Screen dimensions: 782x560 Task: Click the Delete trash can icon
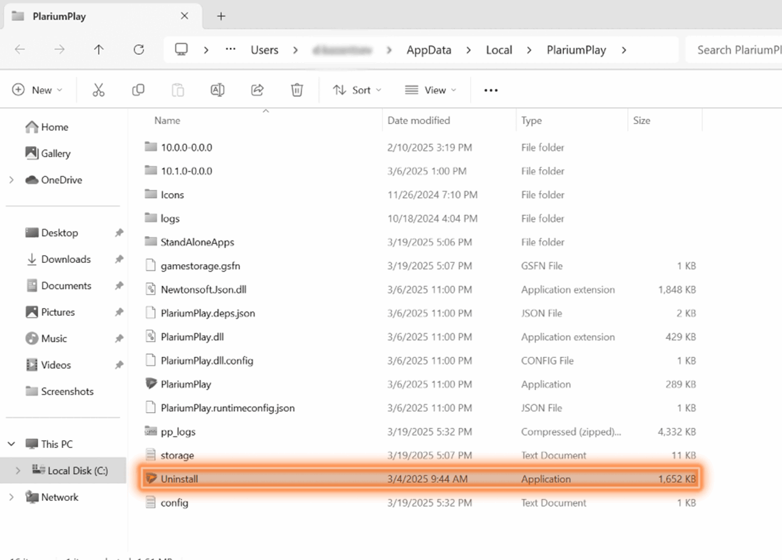click(297, 90)
